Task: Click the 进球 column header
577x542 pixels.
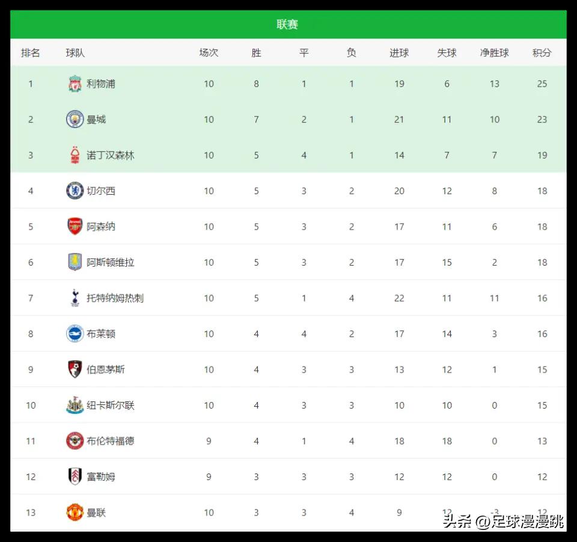Action: 399,53
